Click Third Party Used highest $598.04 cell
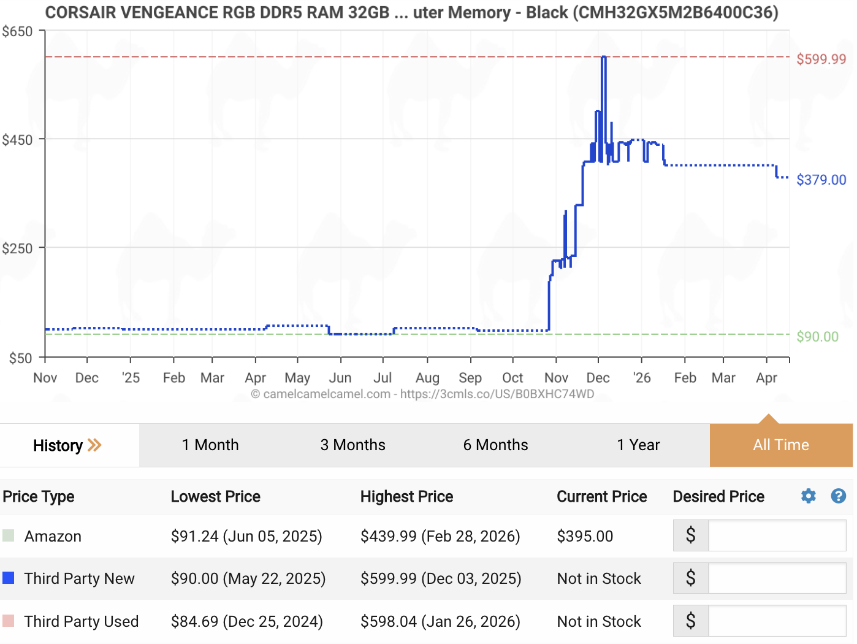 click(440, 621)
